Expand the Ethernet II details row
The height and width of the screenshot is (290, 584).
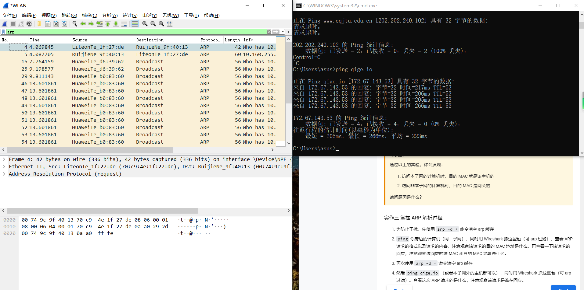pos(4,166)
